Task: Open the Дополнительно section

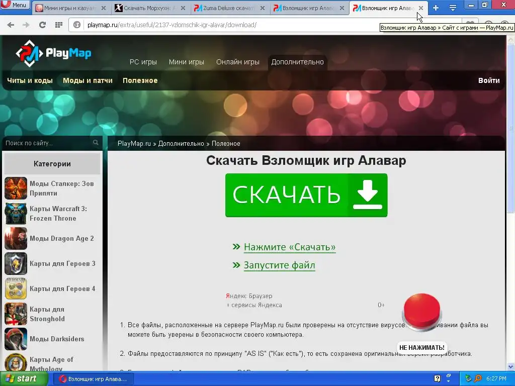Action: 297,62
